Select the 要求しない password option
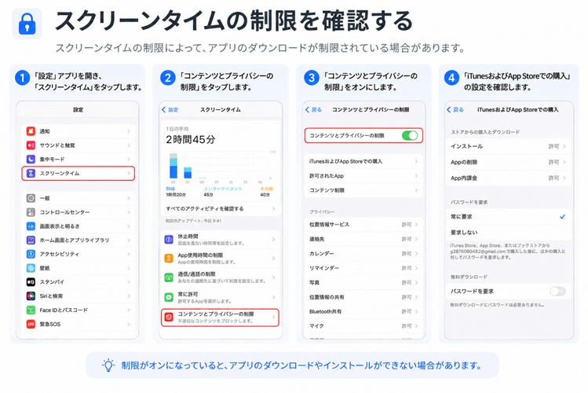 pyautogui.click(x=508, y=233)
